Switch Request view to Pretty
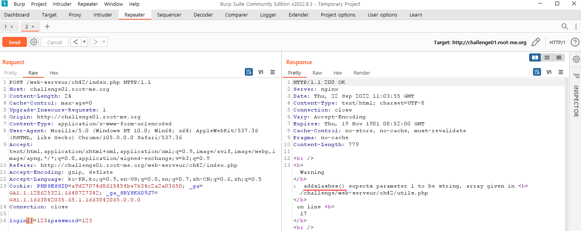Viewport: 581px width, 231px height. pos(11,73)
